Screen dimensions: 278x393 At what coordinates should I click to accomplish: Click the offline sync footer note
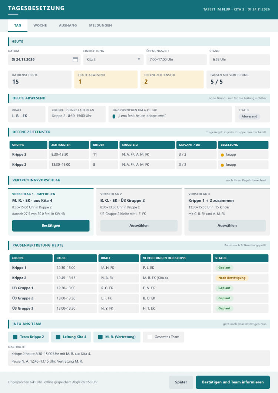pos(53,382)
